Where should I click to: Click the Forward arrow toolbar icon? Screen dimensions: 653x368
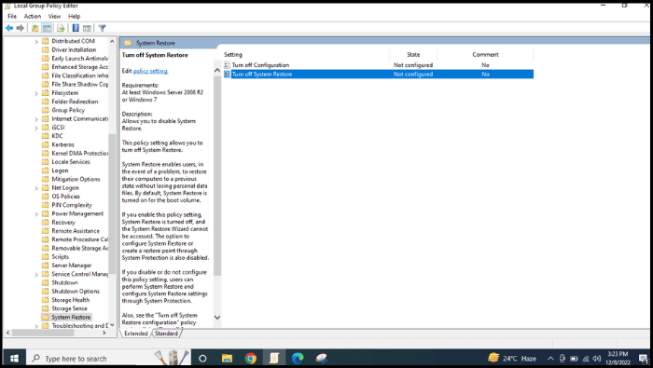20,28
